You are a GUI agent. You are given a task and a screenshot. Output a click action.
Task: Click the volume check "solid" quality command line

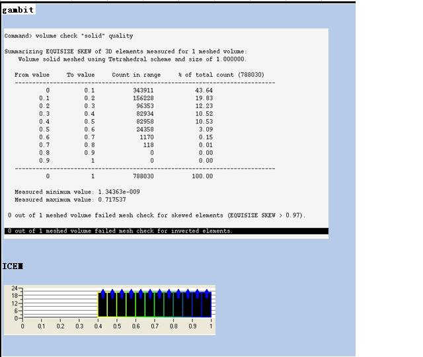click(69, 36)
